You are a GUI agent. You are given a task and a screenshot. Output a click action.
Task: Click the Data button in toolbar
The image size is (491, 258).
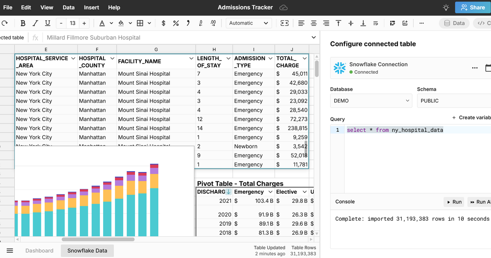pos(454,23)
